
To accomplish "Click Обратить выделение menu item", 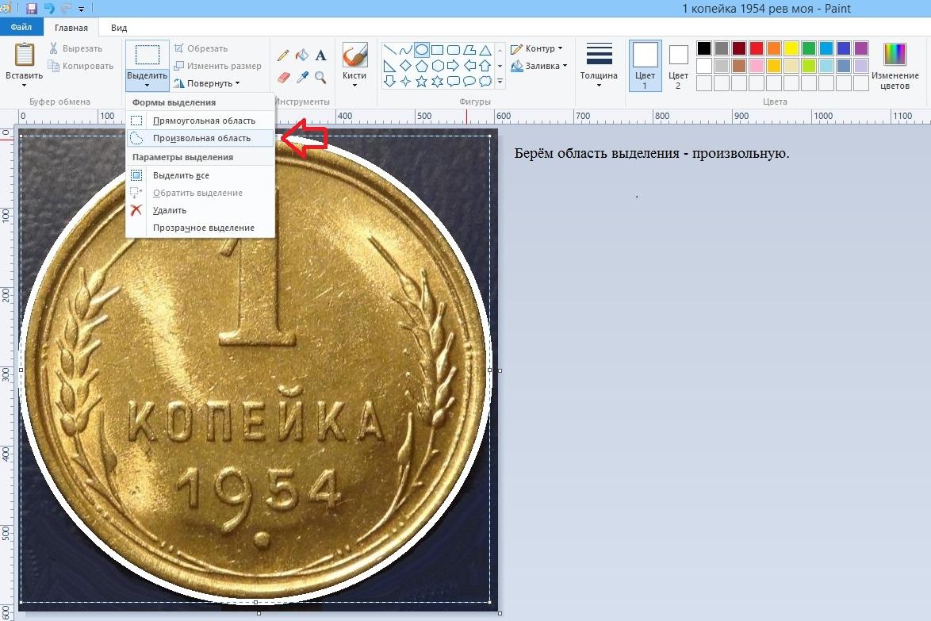I will pos(201,193).
